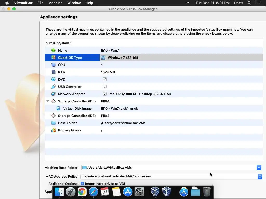The height and width of the screenshot is (199, 266).
Task: Click the 1024 MB RAM value
Action: click(x=108, y=72)
